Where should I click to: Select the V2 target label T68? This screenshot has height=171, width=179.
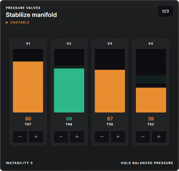[x=69, y=124]
